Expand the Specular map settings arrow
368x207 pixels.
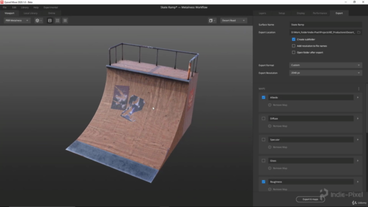tap(358, 140)
